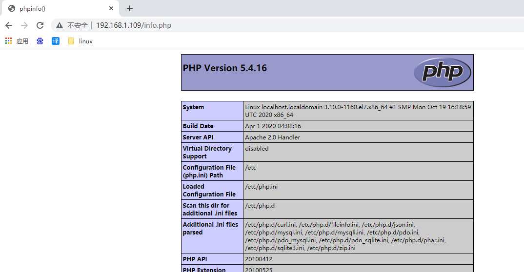Click the browser back arrow
The width and height of the screenshot is (524, 272).
(x=9, y=25)
